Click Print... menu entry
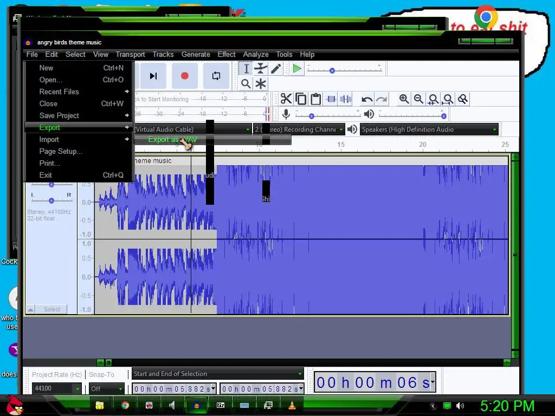Viewport: 555px width, 416px height. coord(79,163)
